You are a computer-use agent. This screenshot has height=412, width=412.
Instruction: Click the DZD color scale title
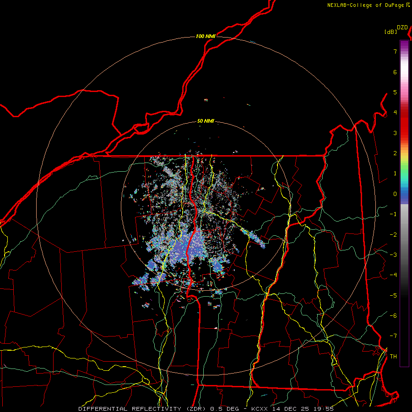402,27
